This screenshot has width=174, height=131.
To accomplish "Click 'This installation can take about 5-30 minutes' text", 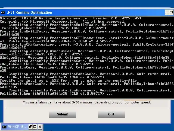I will pyautogui.click(x=87, y=102).
